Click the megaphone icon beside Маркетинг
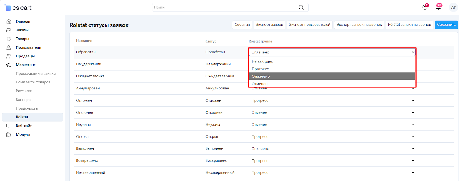This screenshot has width=459, height=181. 9,65
